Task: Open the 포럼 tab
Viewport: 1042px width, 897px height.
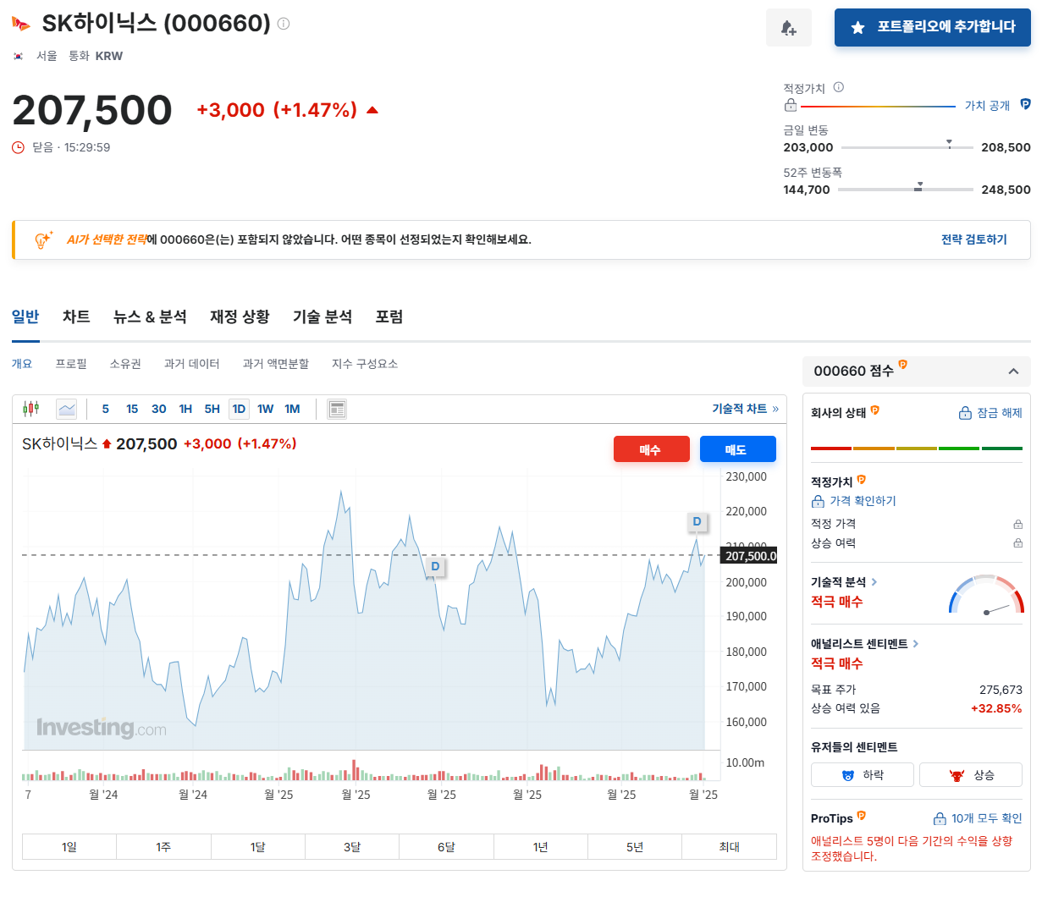Action: 389,316
